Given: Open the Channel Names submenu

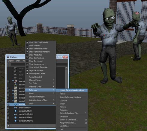Looking at the screenshot, I should coord(40,80).
